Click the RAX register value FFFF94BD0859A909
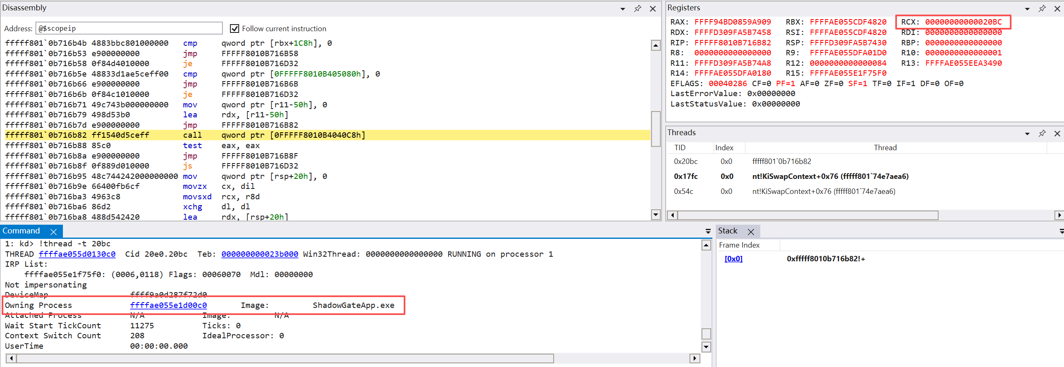Viewport: 1064px width, 367px height. coord(732,22)
